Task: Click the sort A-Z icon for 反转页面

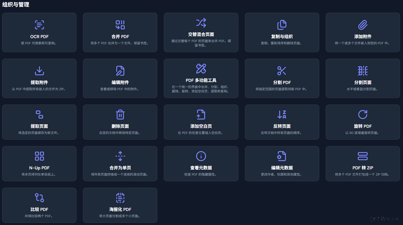Action: [282, 115]
